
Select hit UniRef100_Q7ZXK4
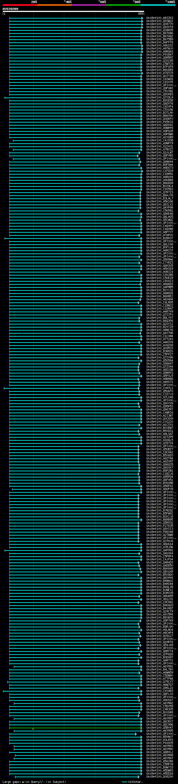(160, 367)
